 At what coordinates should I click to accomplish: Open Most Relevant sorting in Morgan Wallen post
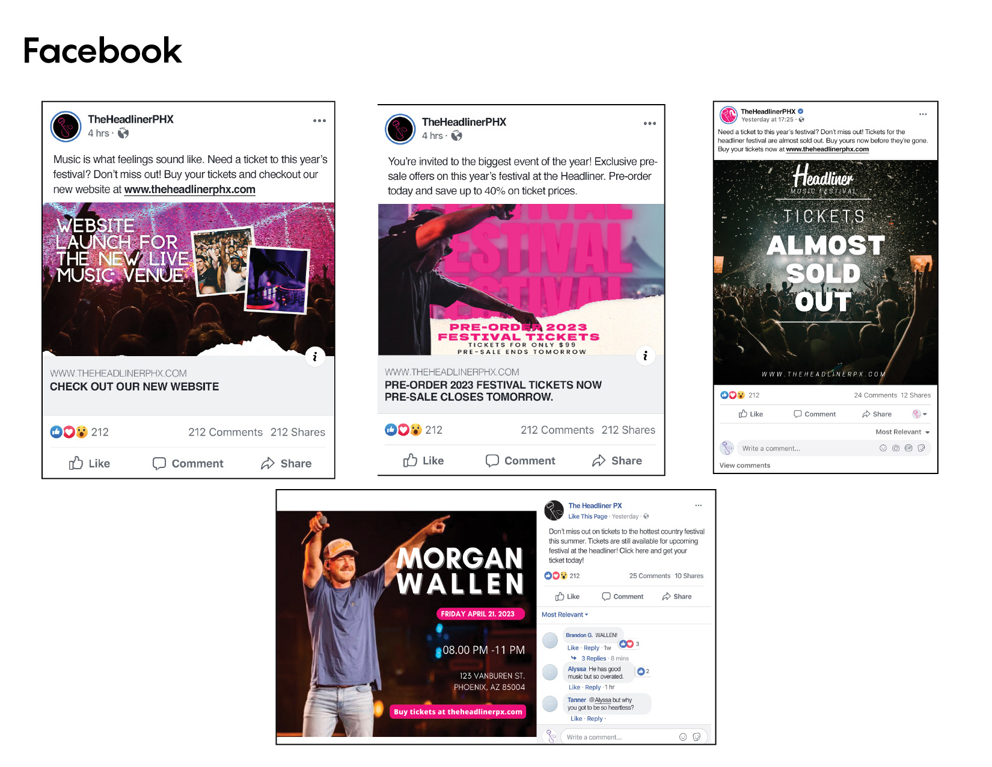[565, 615]
